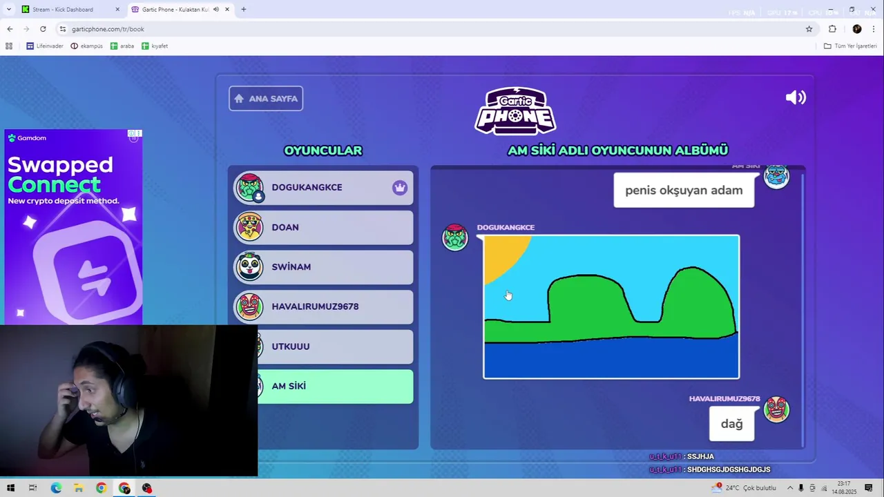Select player SWİNAM in the players list
Image resolution: width=884 pixels, height=497 pixels.
(323, 267)
